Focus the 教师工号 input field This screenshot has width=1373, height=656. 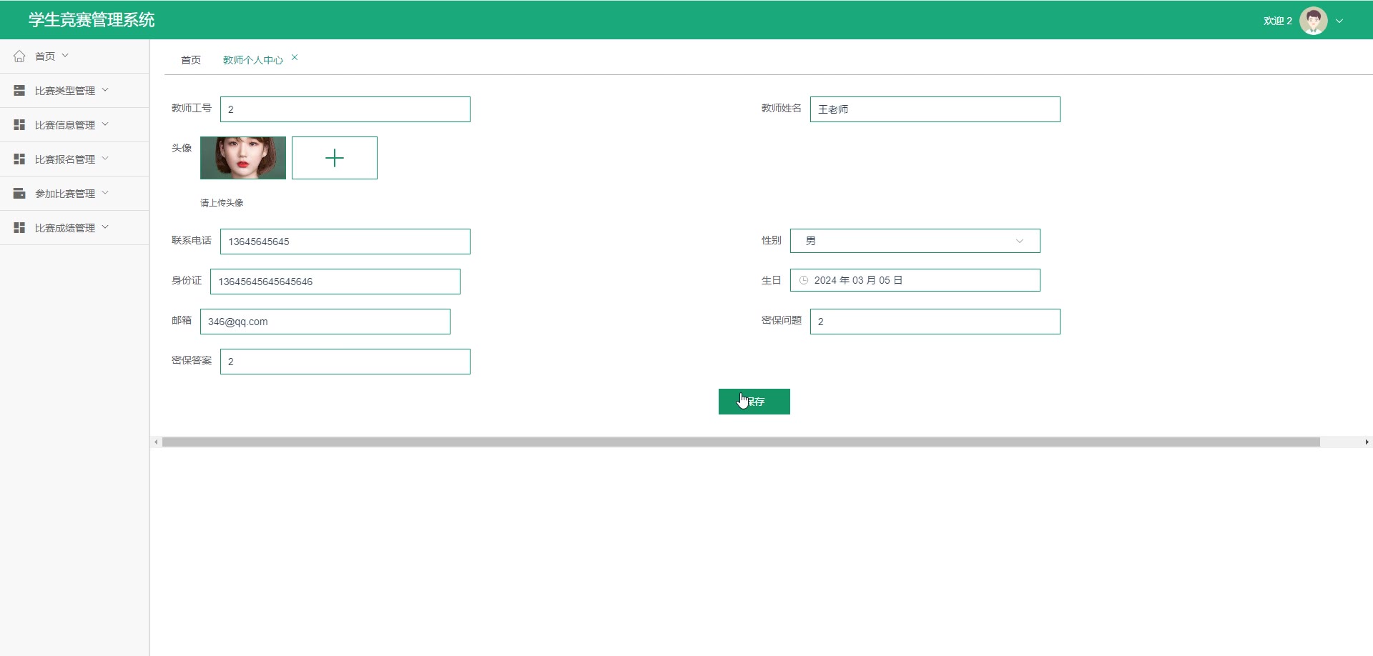coord(345,109)
